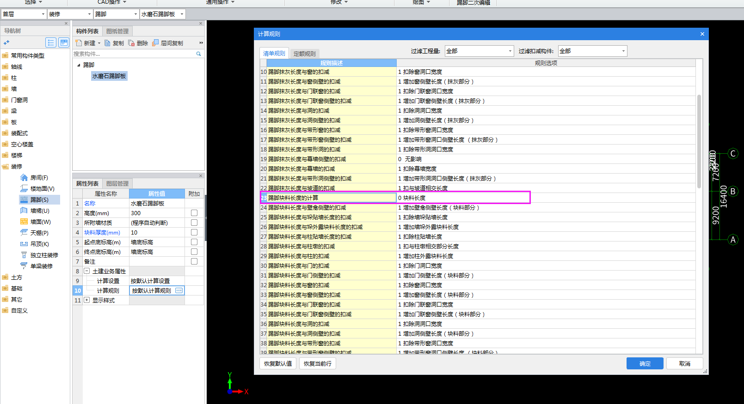Viewport: 744px width, 404px height.
Task: Tick the 附加 checkbox for 所附墙材质
Action: pyautogui.click(x=194, y=223)
